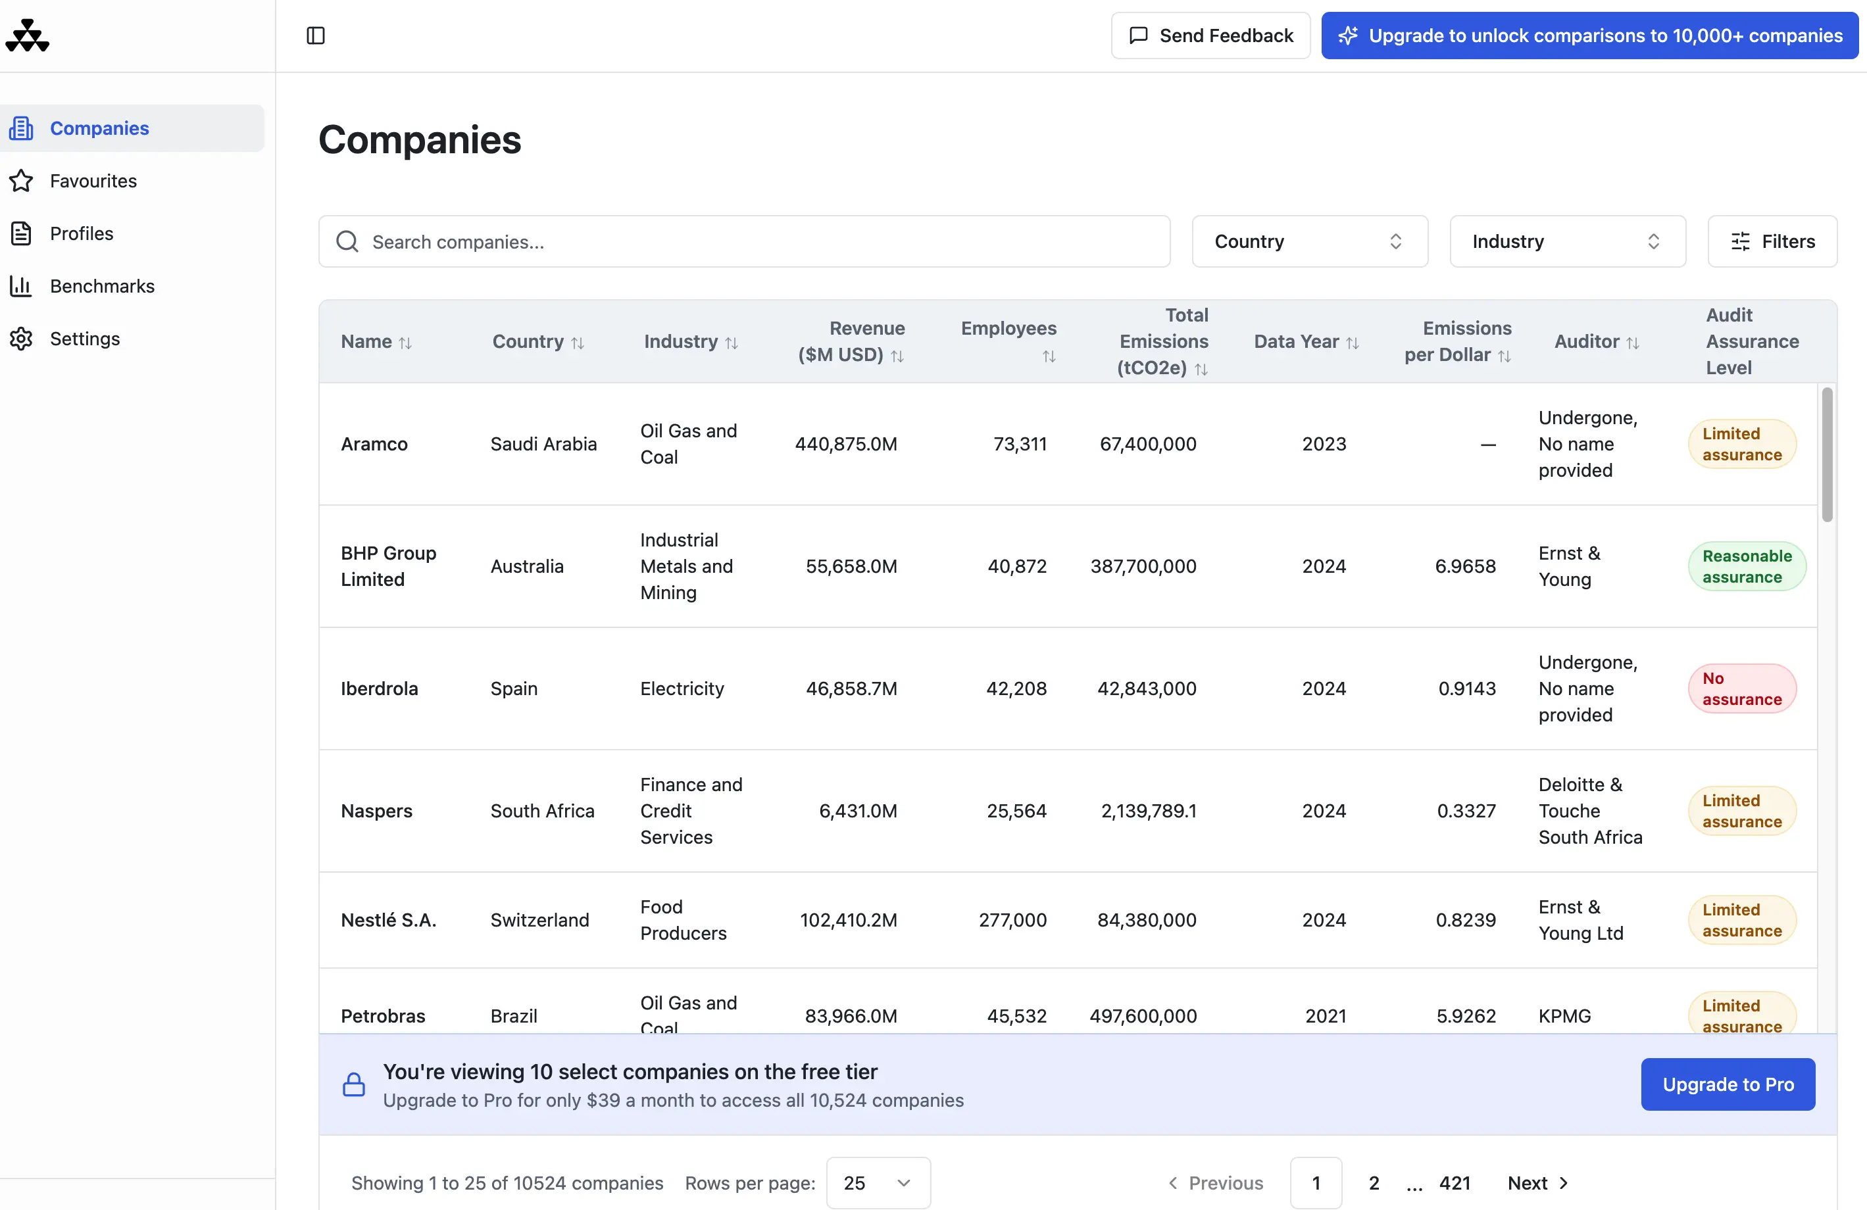Open Favourites in the sidebar
The image size is (1867, 1210).
[x=93, y=181]
